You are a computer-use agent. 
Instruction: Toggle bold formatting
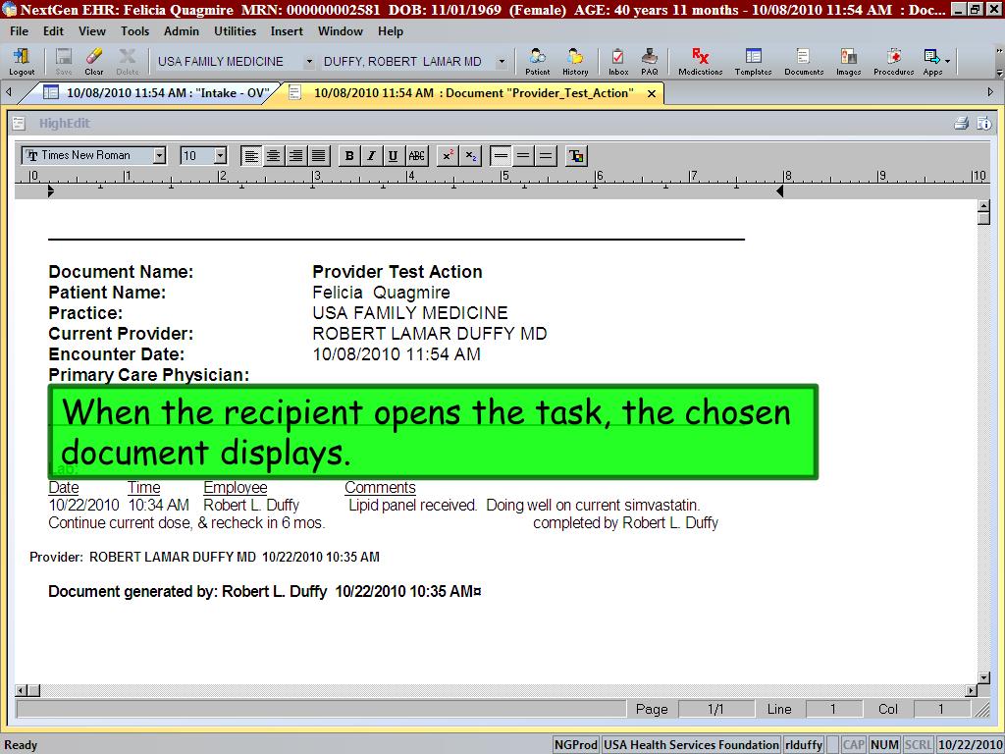pos(349,156)
